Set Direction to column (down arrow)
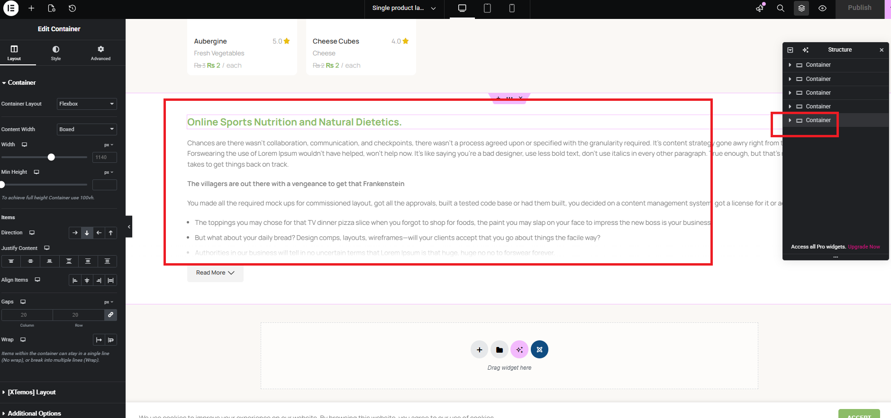The height and width of the screenshot is (418, 891). [87, 232]
